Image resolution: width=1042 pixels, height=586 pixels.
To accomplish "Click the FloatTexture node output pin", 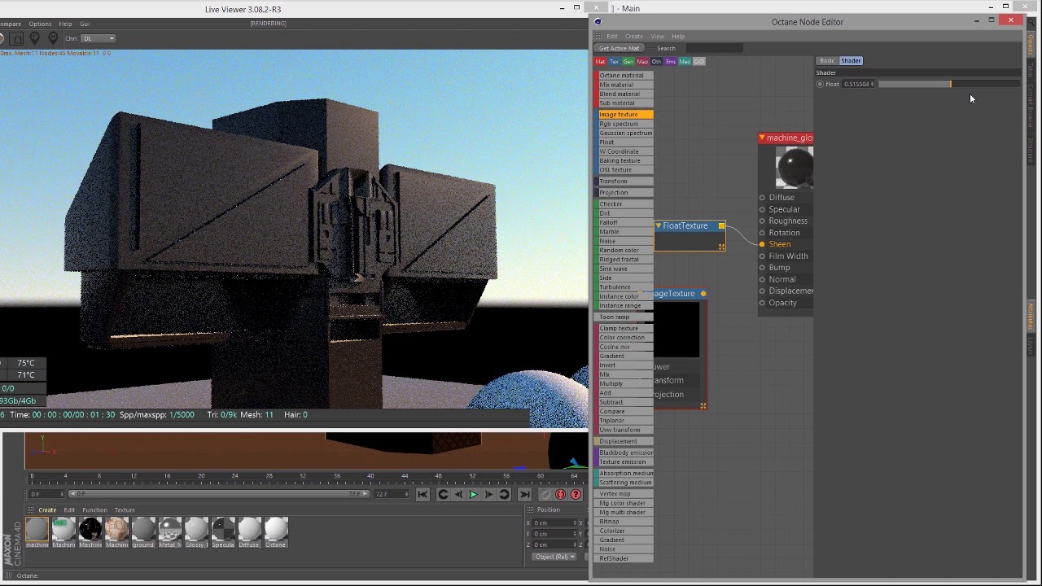I will [721, 225].
